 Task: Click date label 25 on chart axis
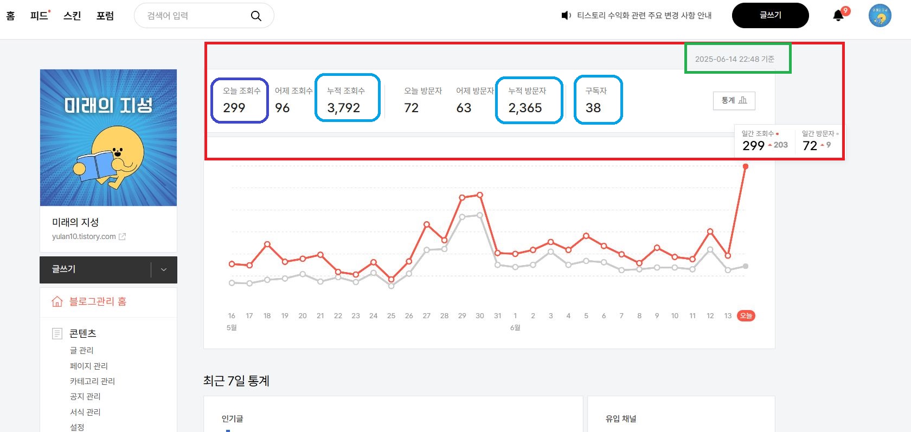coord(391,315)
